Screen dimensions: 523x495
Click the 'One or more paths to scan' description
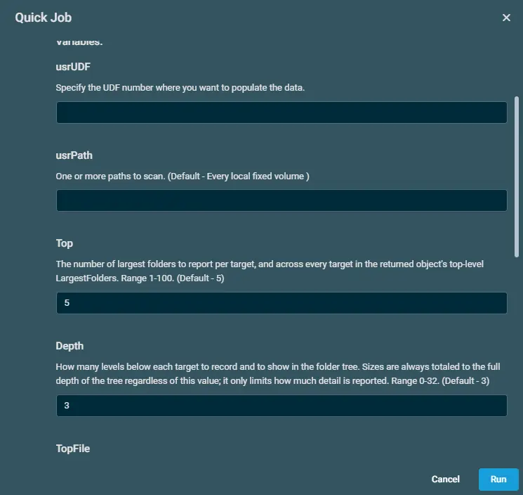183,176
